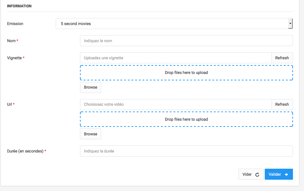
Task: Click the Vignette field label
Action: [x=14, y=58]
